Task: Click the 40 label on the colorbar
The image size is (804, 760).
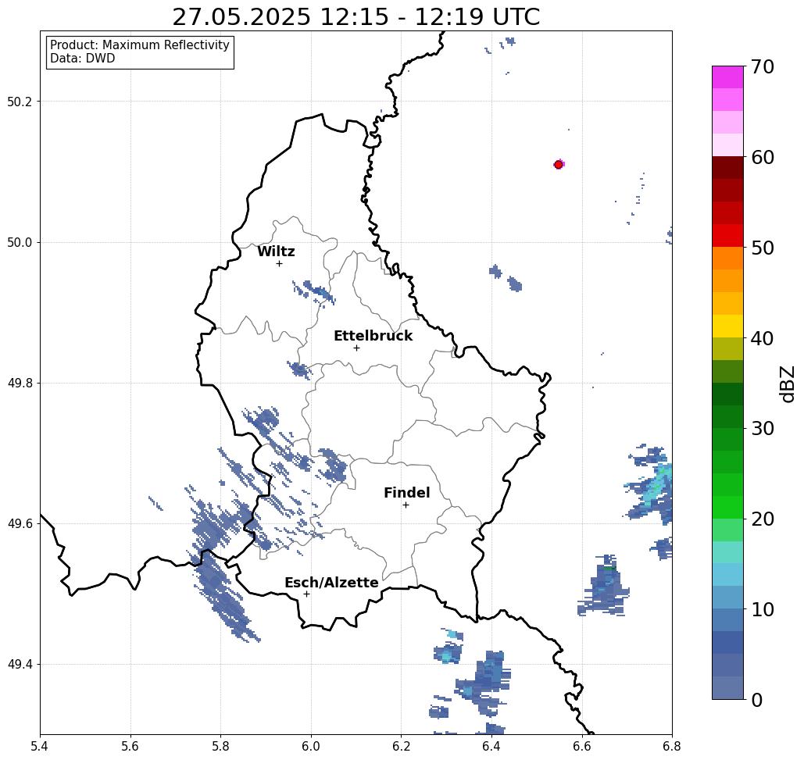Action: coord(762,338)
